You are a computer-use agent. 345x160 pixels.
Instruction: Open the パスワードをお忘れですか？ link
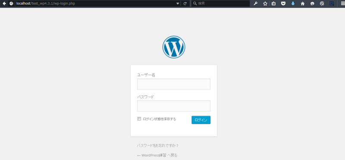(158, 145)
